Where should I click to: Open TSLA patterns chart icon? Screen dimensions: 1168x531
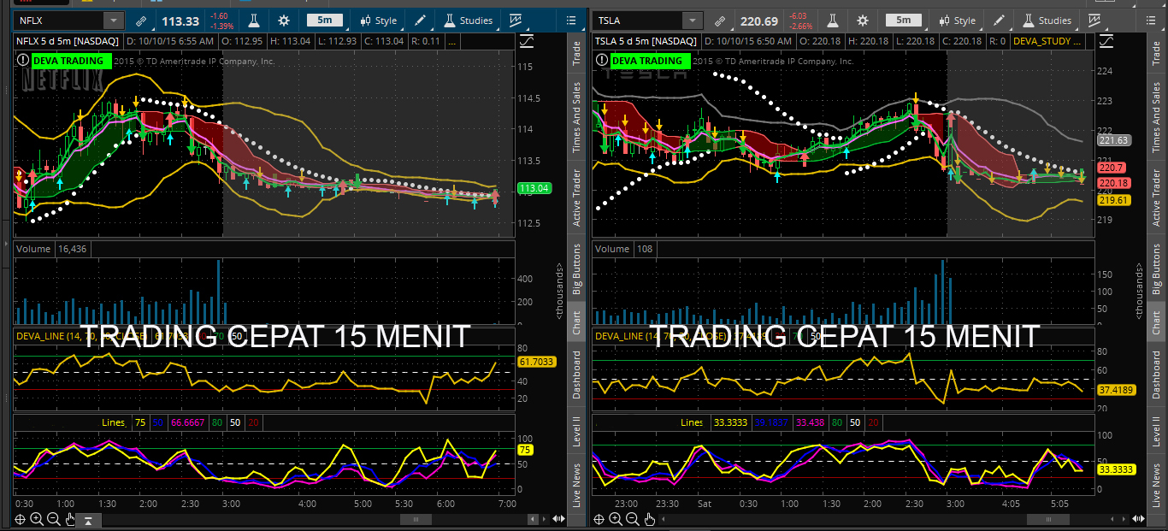point(1094,21)
